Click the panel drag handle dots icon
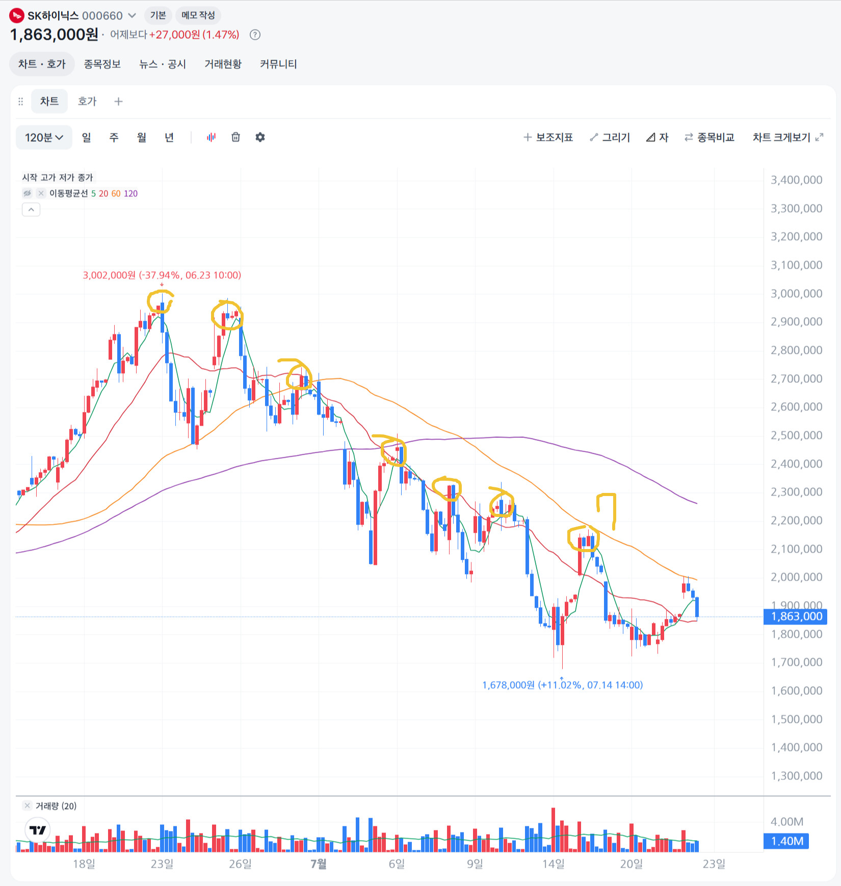 tap(21, 101)
